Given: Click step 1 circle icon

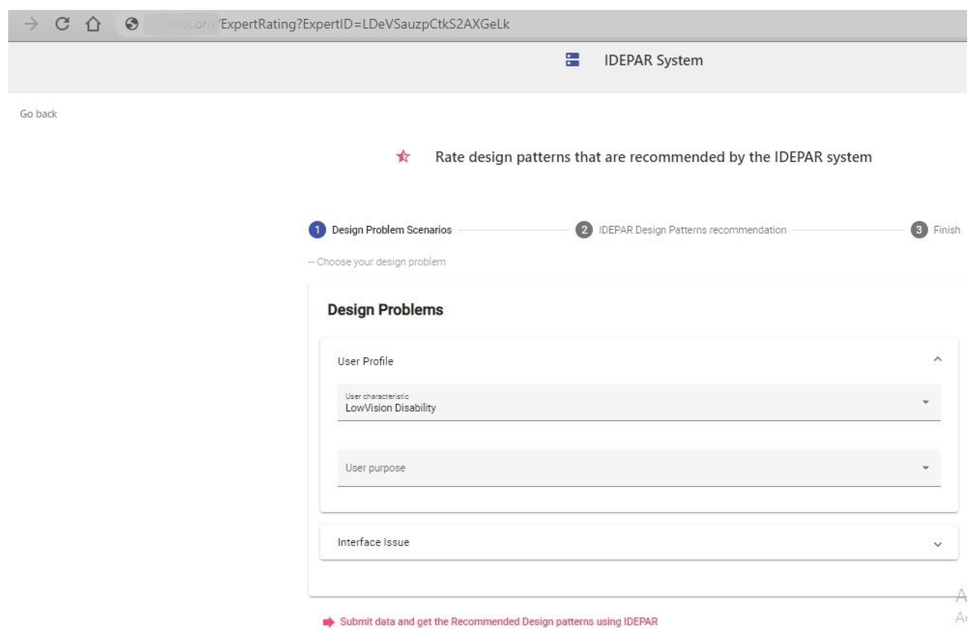Looking at the screenshot, I should [317, 229].
